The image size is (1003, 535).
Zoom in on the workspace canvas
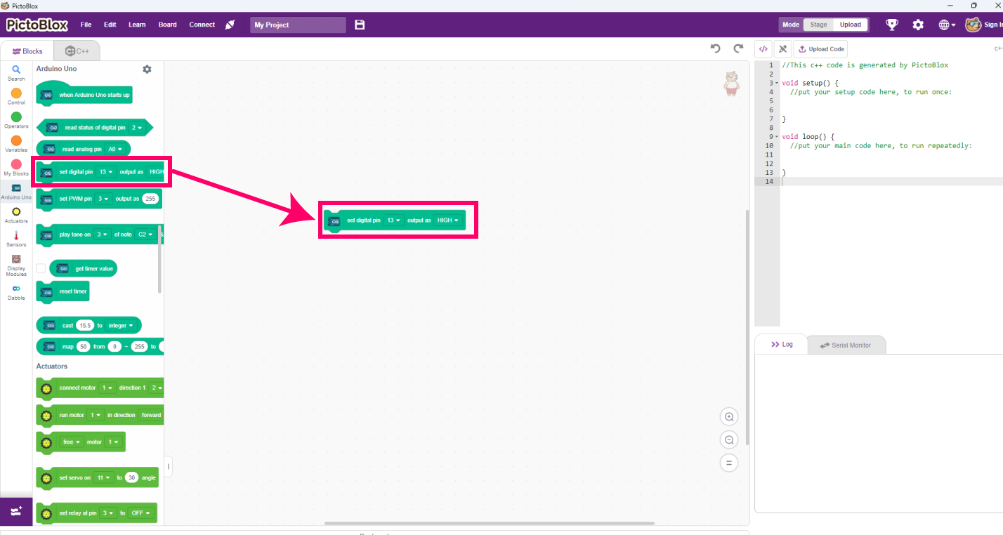(729, 417)
